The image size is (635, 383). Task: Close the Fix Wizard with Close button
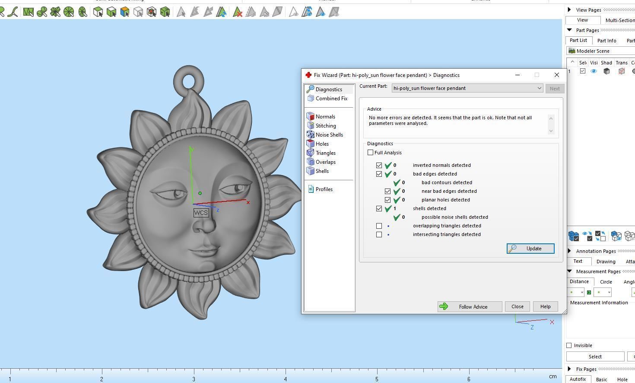(518, 307)
